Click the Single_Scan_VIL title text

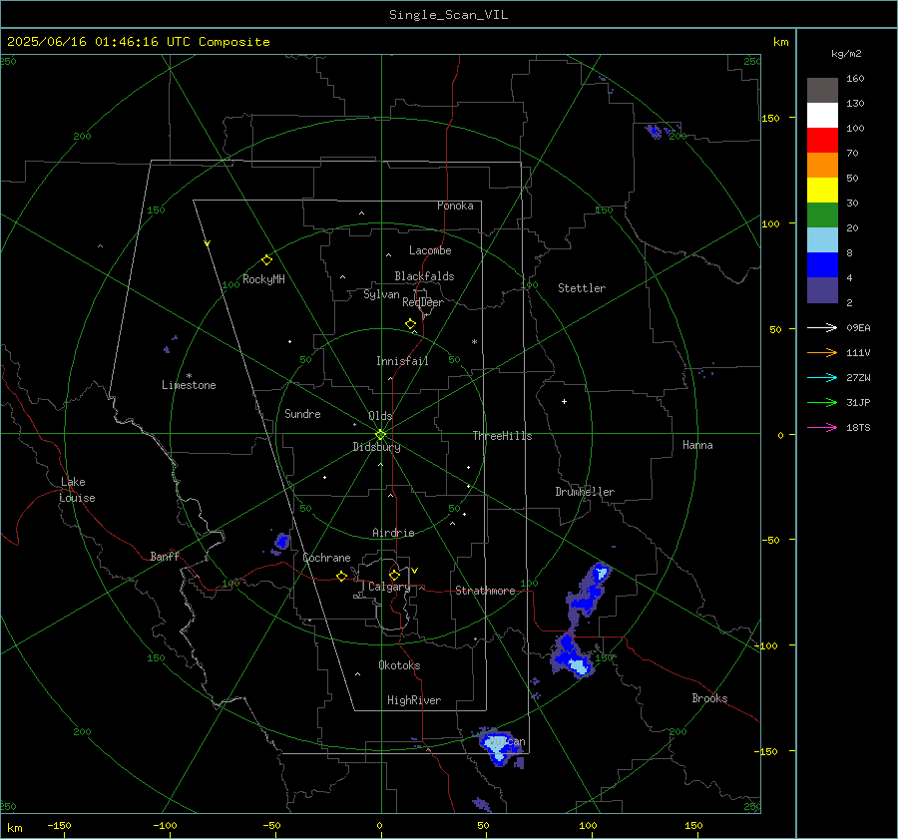pyautogui.click(x=448, y=15)
